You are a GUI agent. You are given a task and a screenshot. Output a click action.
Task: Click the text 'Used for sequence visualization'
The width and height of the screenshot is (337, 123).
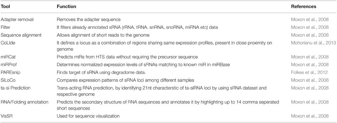pyautogui.click(x=88, y=116)
